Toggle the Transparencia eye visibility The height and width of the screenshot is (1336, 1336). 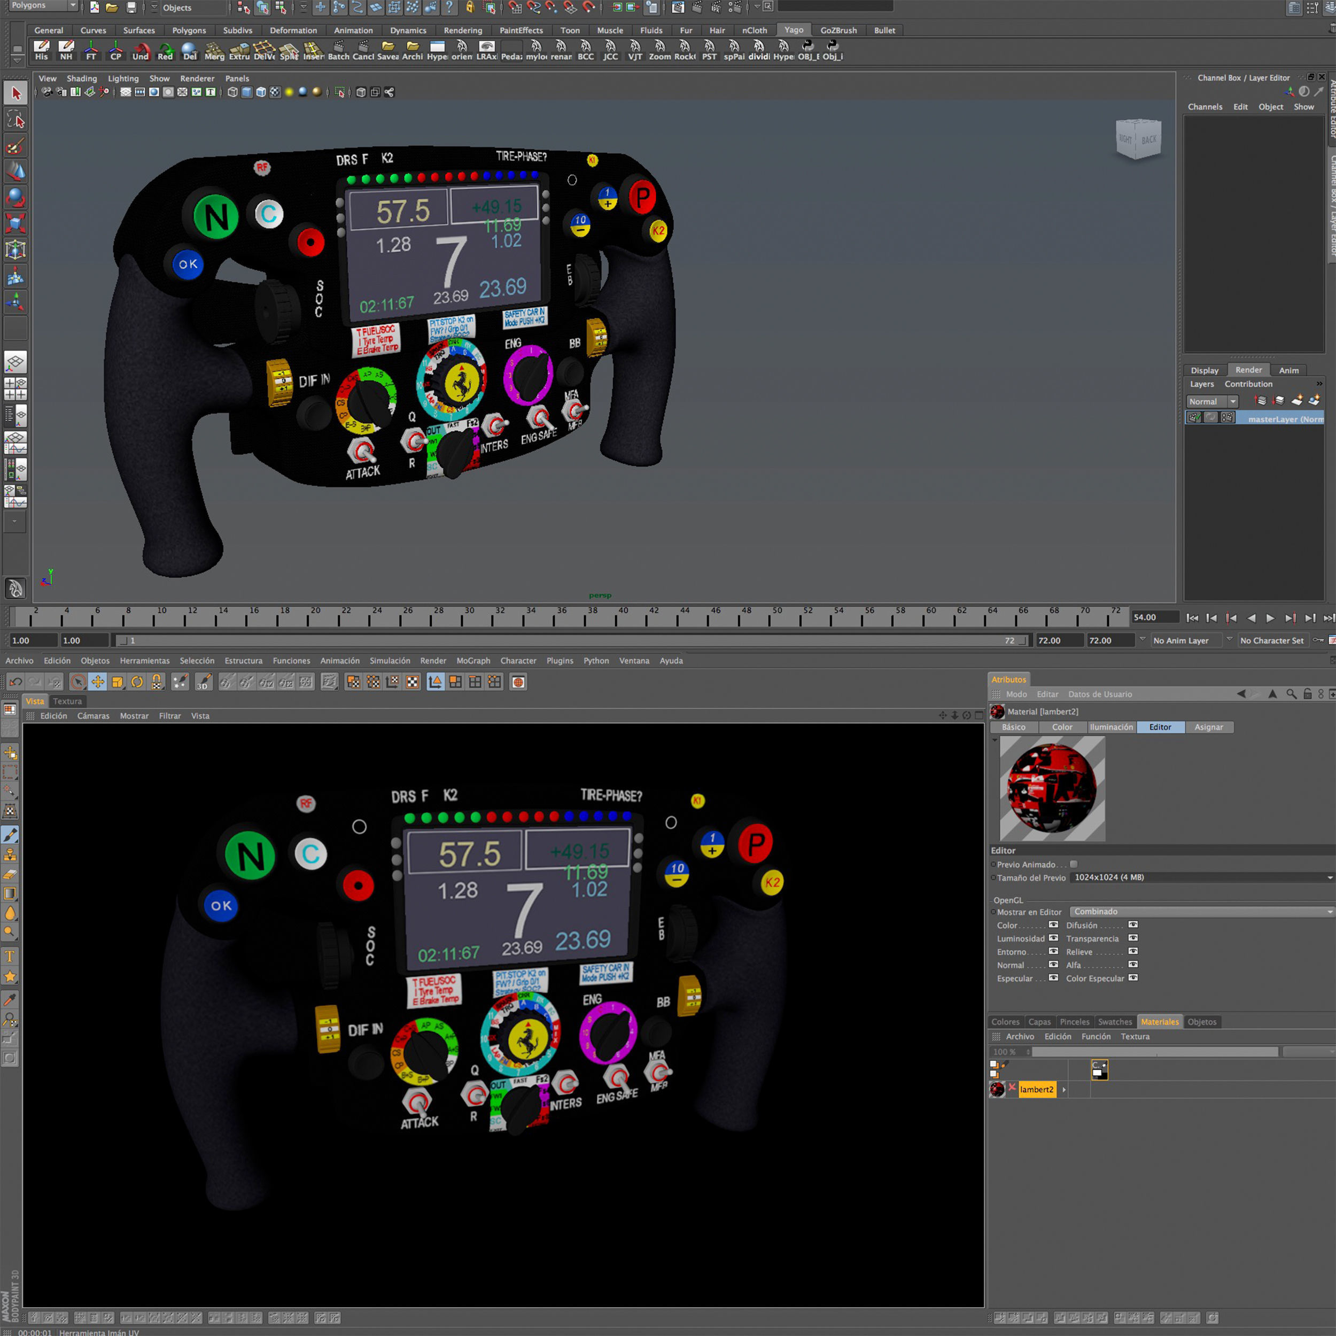coord(1133,938)
